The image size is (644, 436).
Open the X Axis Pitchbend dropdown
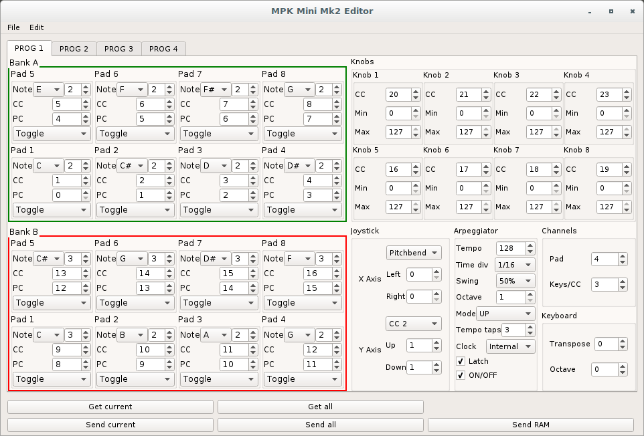414,253
